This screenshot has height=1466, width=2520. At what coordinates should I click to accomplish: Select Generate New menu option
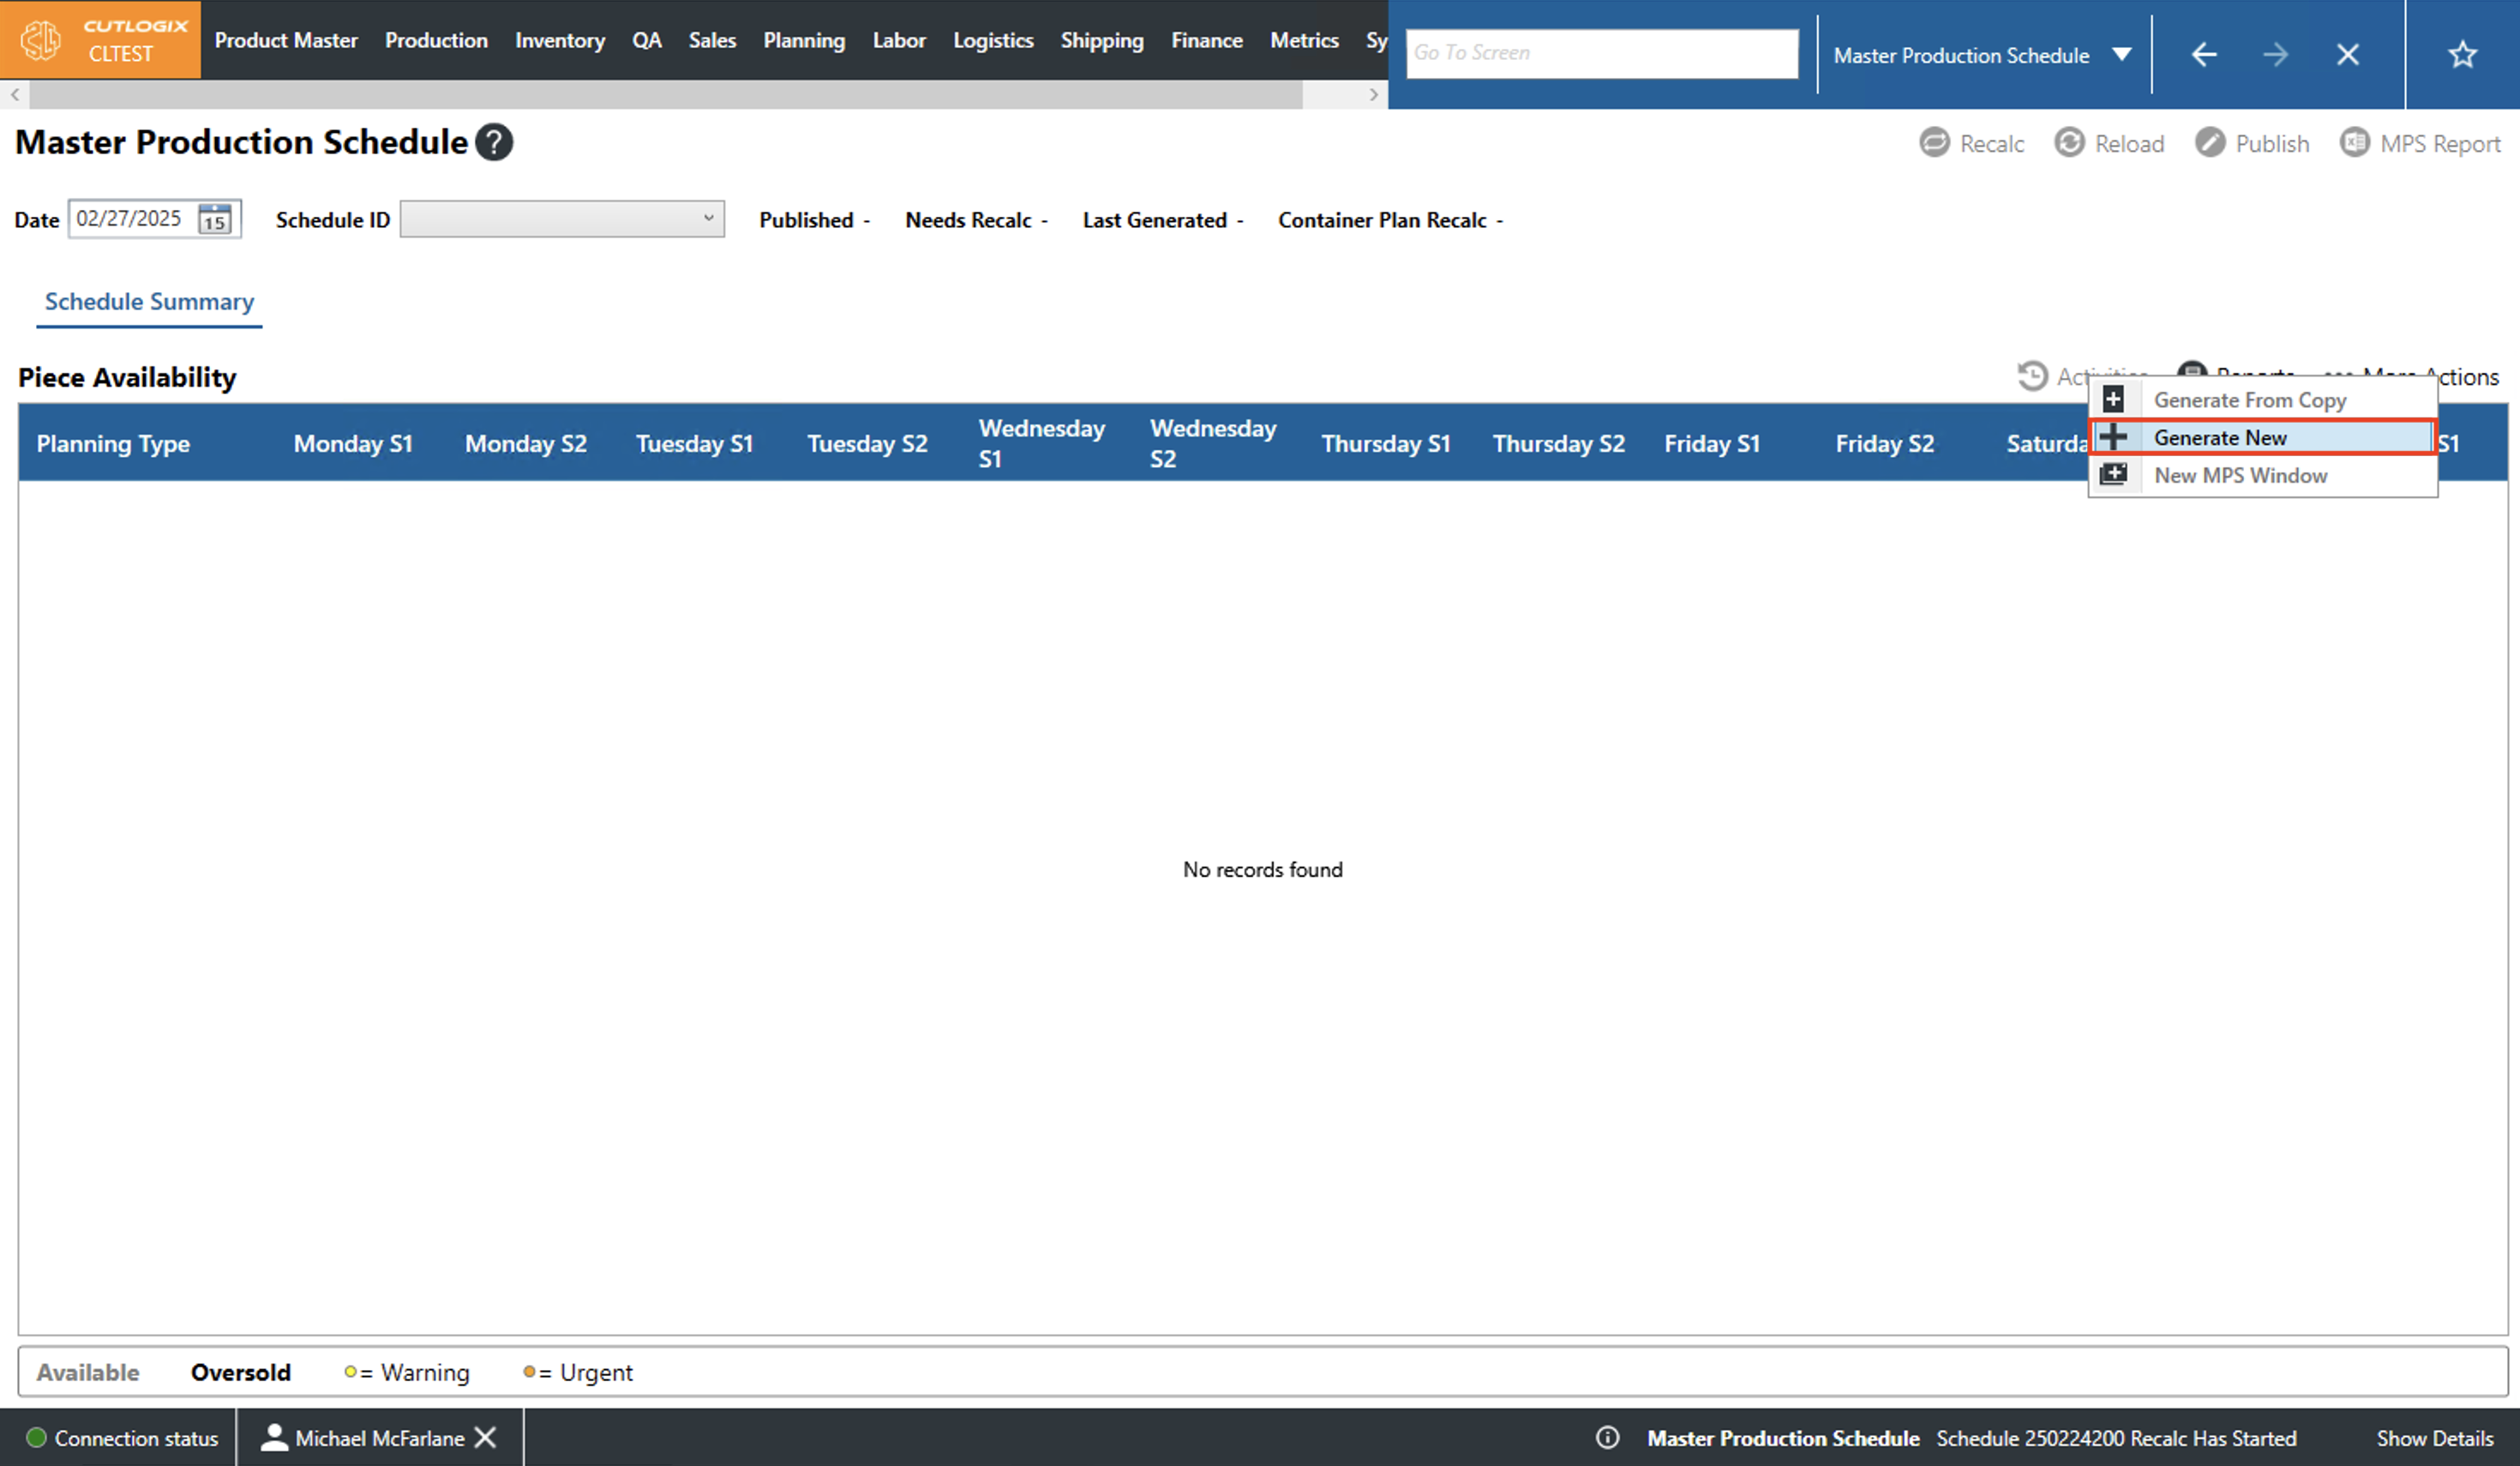2219,437
